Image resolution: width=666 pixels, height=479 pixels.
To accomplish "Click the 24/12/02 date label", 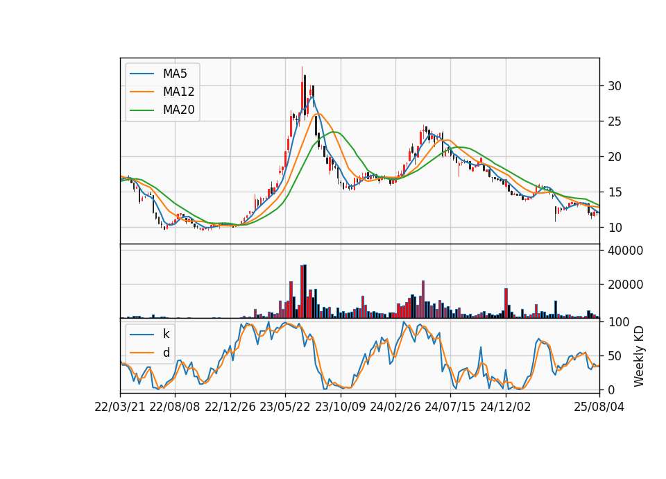I will [x=506, y=407].
